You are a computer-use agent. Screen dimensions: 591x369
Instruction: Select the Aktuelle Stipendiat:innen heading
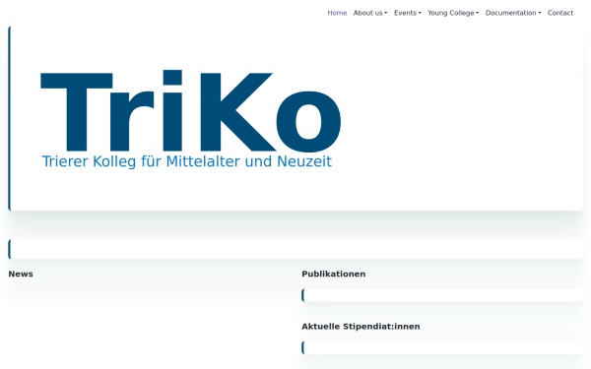click(x=361, y=327)
